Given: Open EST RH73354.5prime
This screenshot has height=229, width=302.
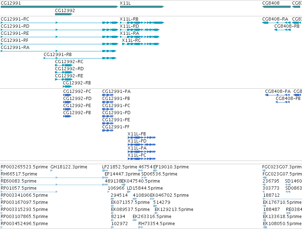Looking at the screenshot, I should point(157,224).
